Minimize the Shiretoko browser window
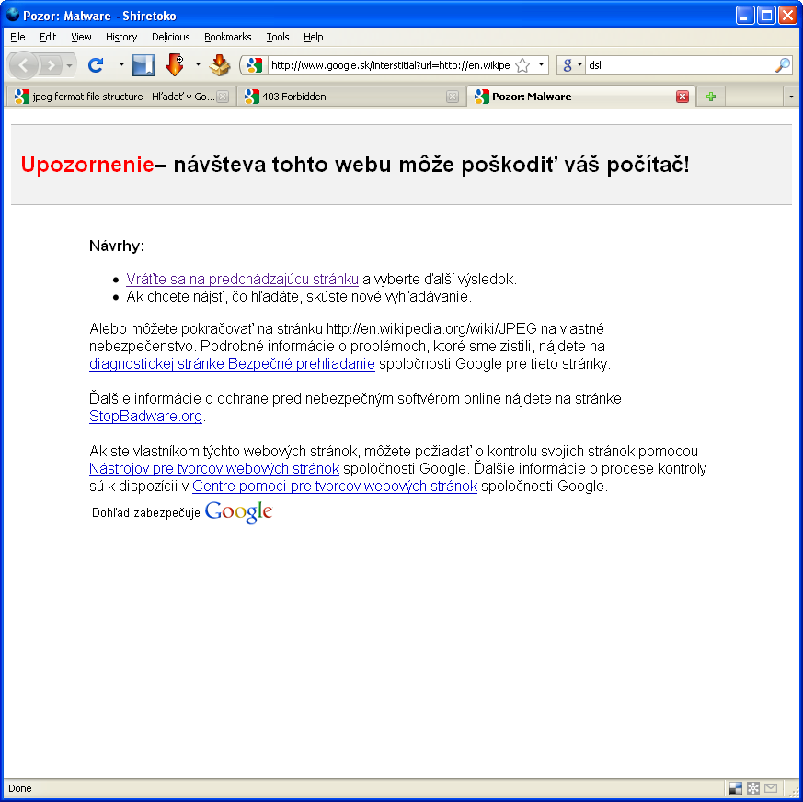The height and width of the screenshot is (802, 803). pyautogui.click(x=745, y=15)
